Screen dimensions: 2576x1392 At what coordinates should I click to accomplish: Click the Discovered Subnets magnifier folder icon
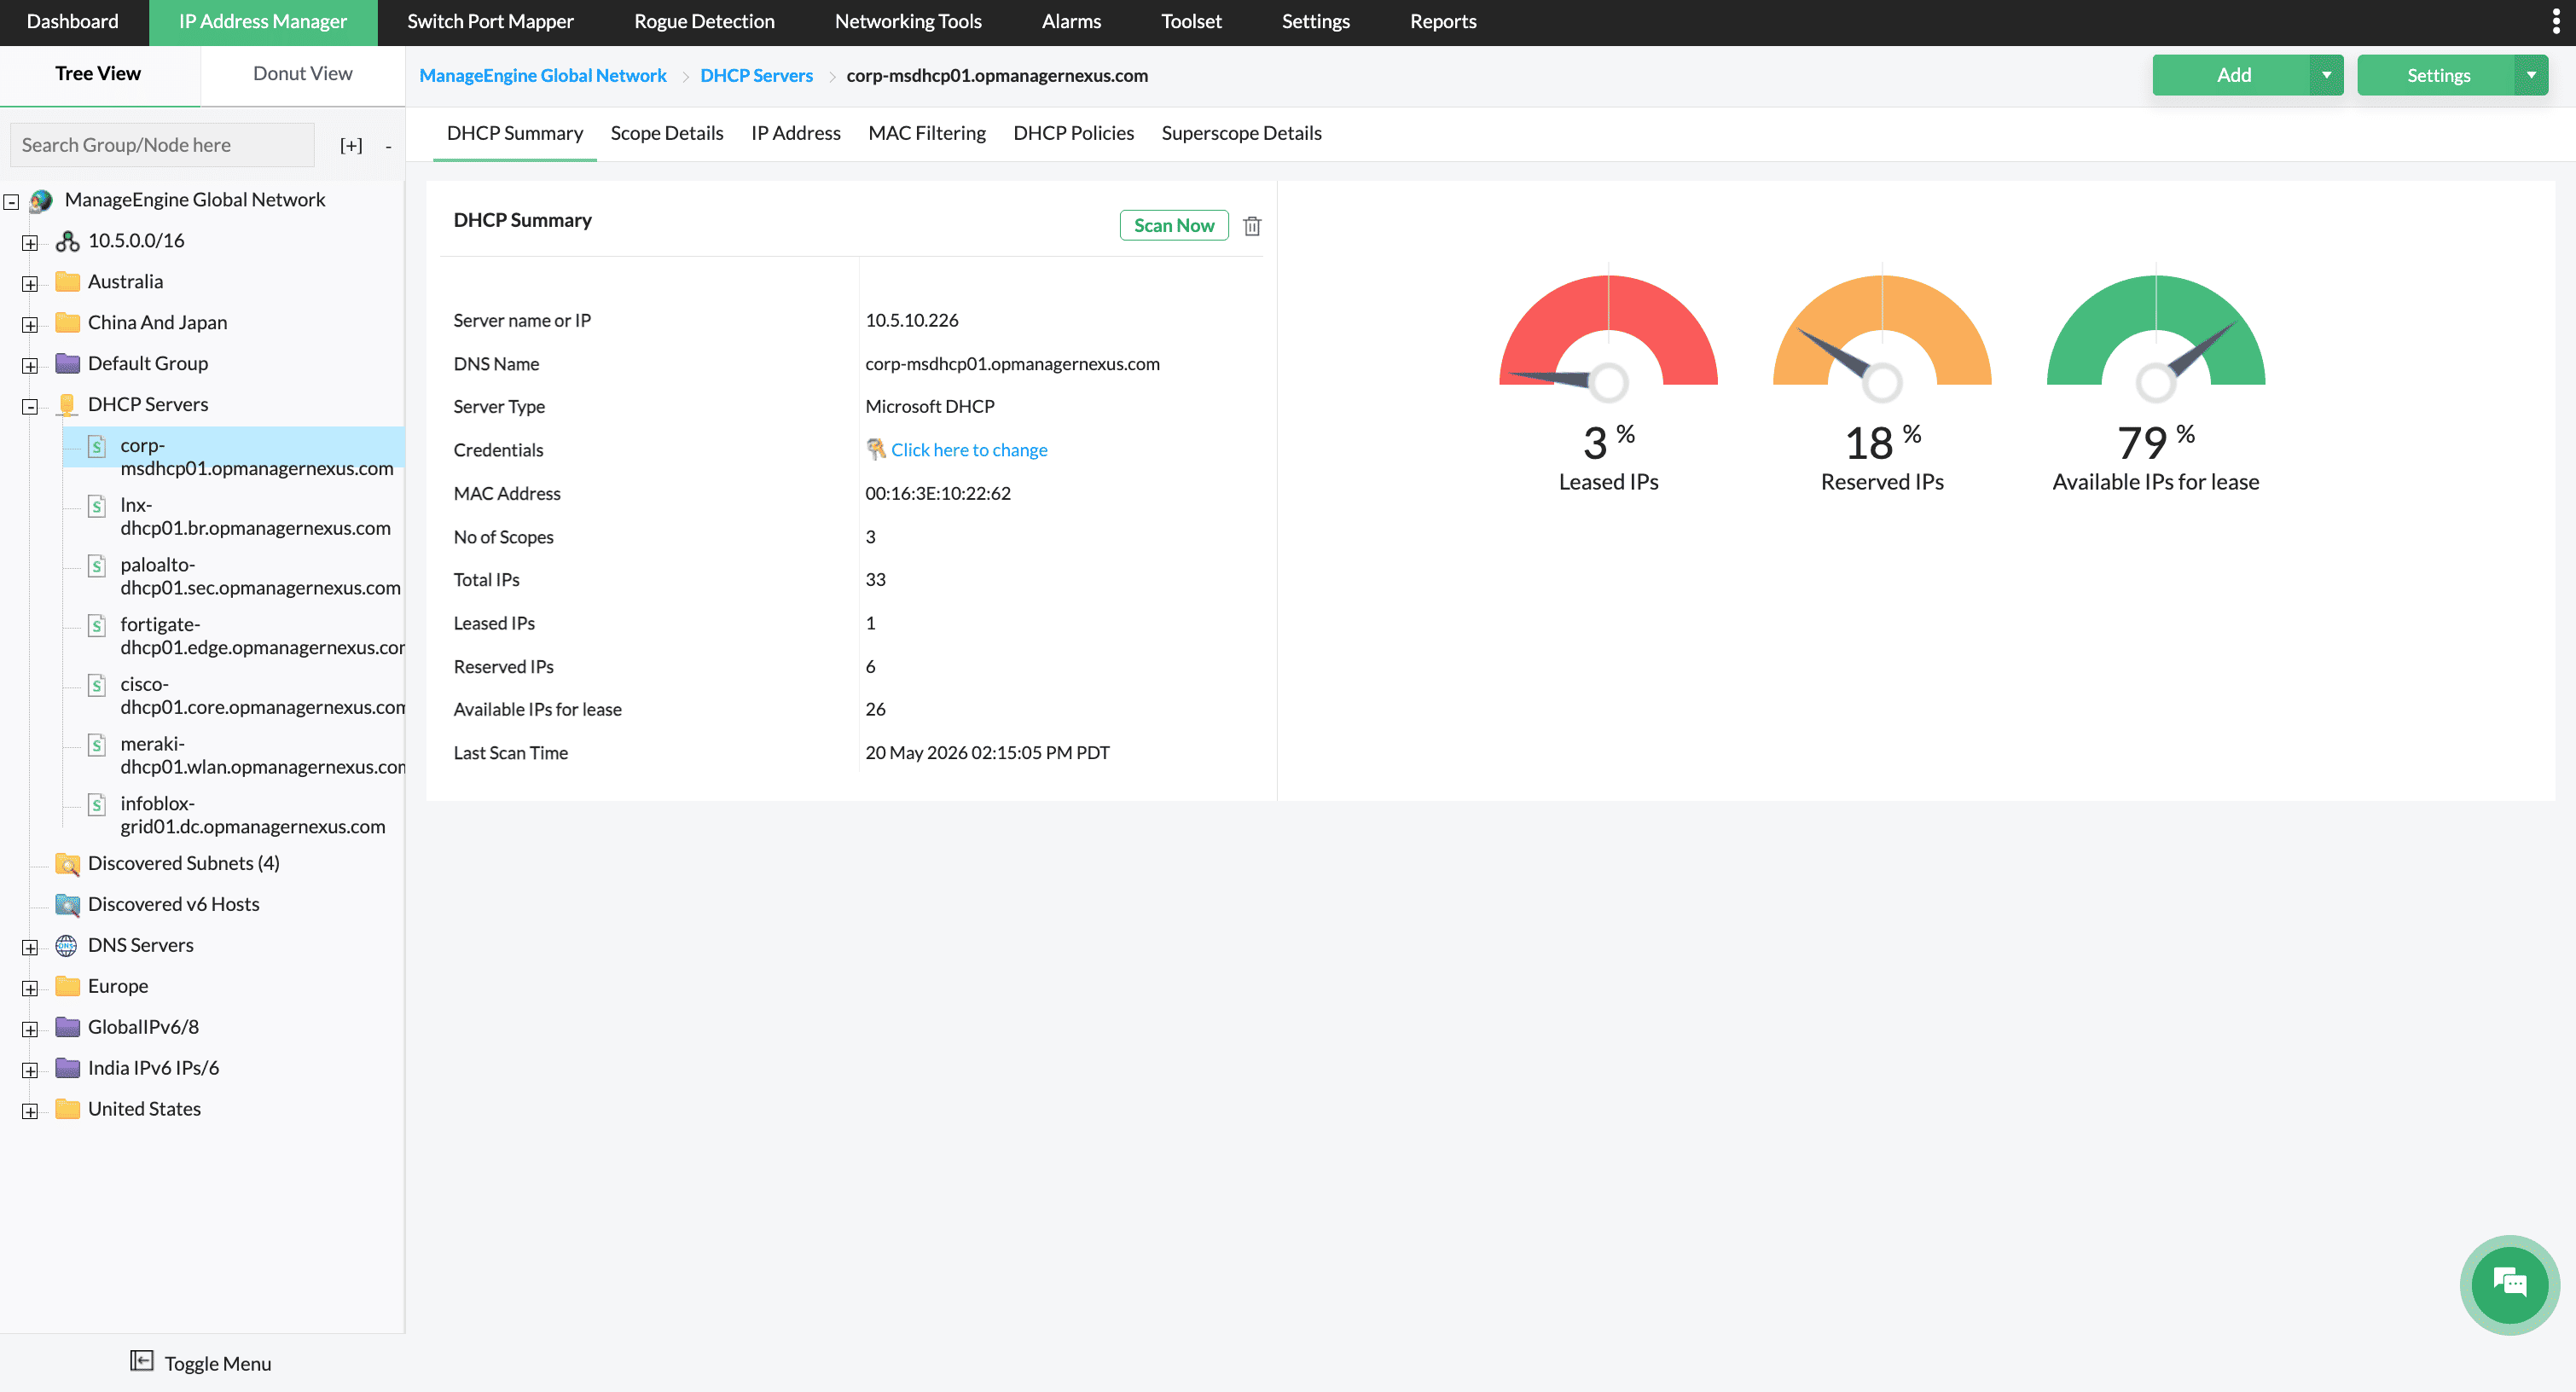[x=67, y=864]
